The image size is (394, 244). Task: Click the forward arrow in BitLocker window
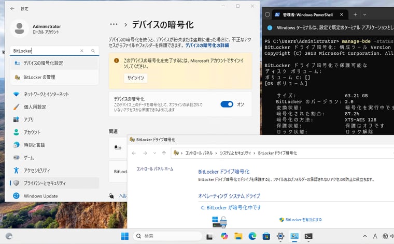pos(145,153)
